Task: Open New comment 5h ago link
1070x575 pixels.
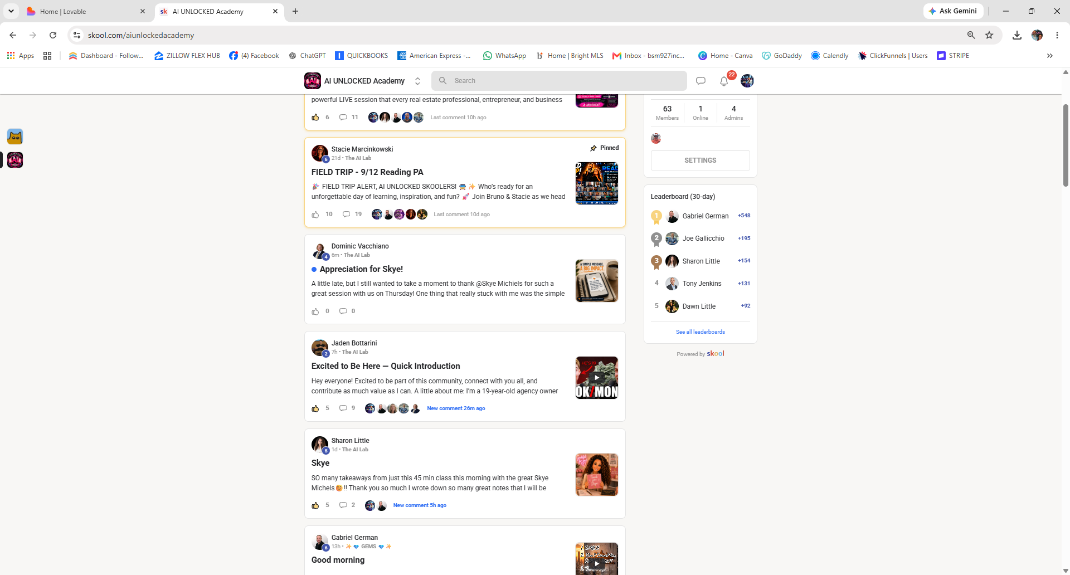Action: pos(420,505)
